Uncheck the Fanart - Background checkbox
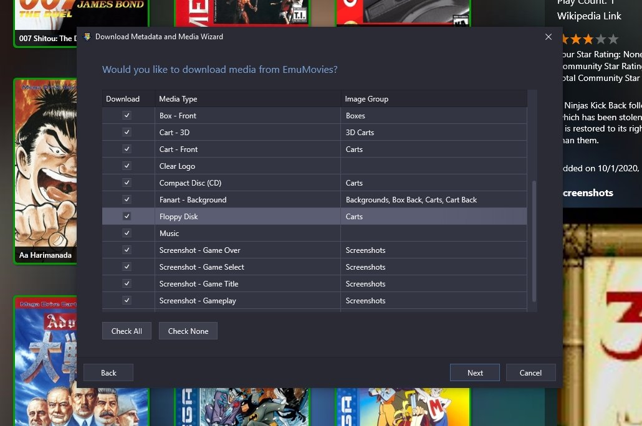The height and width of the screenshot is (426, 642). 127,199
